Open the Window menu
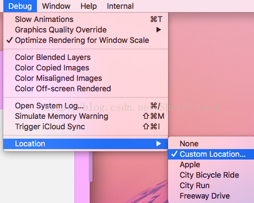 coord(56,6)
